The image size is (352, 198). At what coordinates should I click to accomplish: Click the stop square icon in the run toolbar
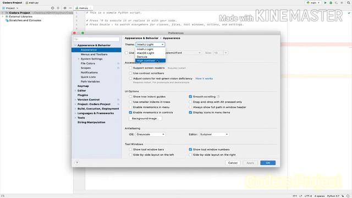[342, 3]
